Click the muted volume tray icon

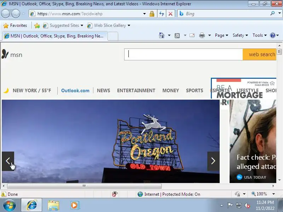[x=247, y=205]
